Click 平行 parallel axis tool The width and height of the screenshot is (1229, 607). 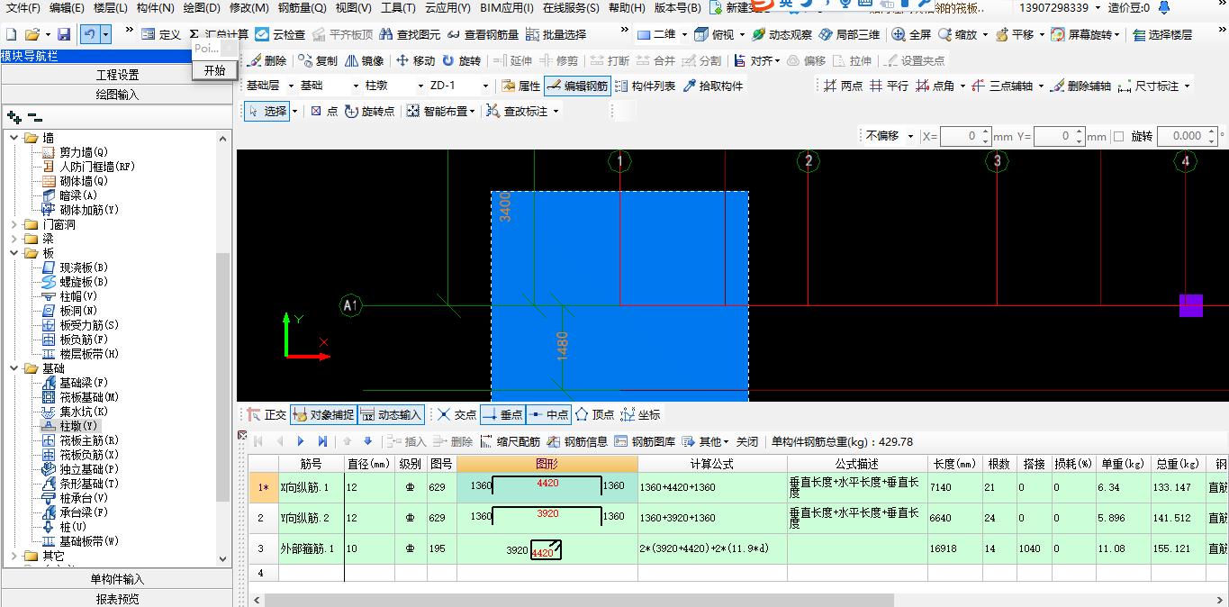(889, 86)
